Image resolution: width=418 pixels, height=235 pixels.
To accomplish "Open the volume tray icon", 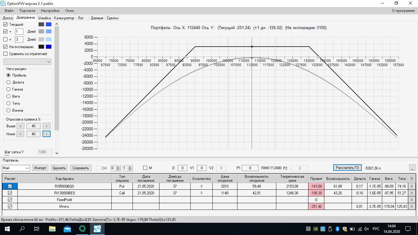I will (x=367, y=229).
